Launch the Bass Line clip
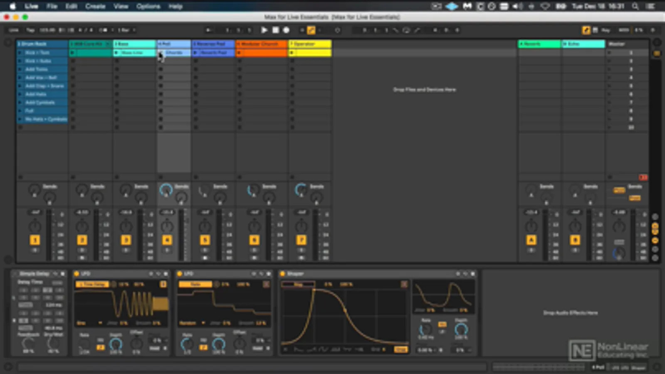 (117, 53)
